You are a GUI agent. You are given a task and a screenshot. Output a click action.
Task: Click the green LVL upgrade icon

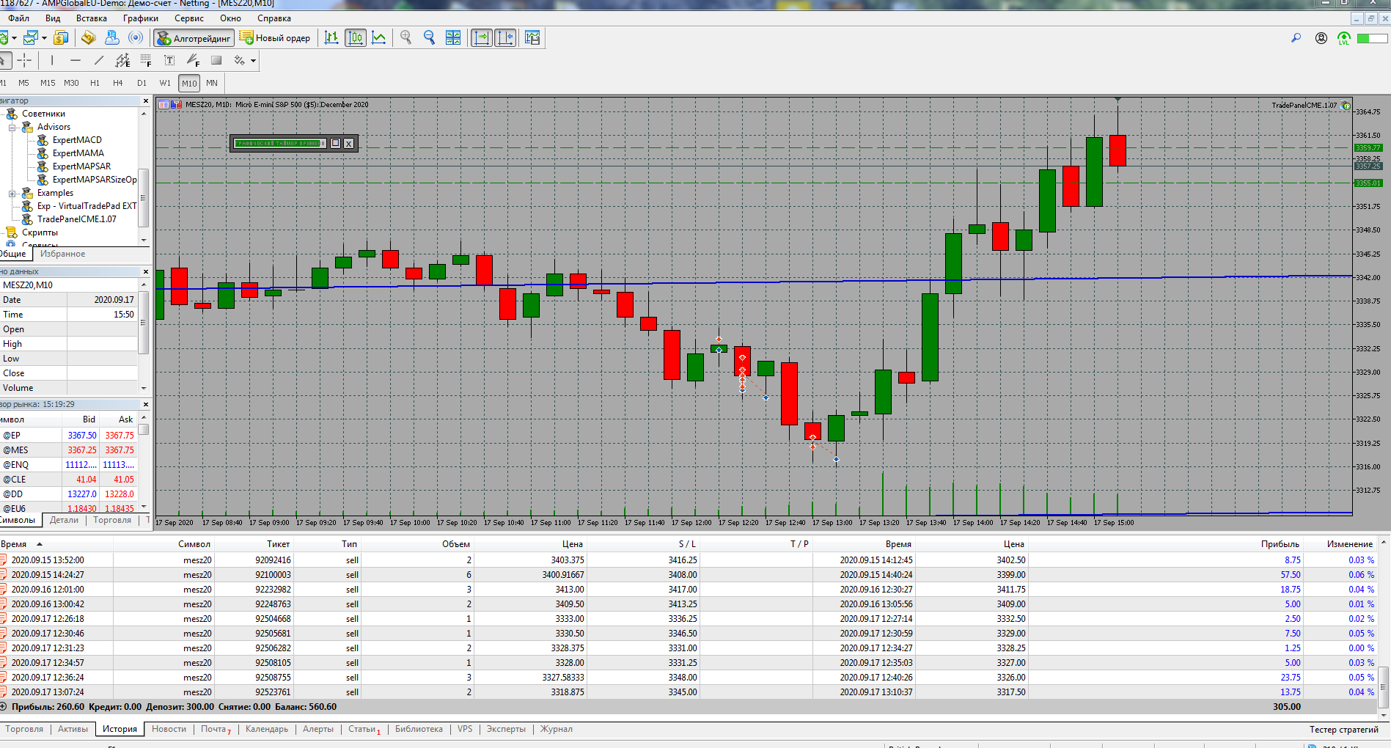click(x=1344, y=38)
